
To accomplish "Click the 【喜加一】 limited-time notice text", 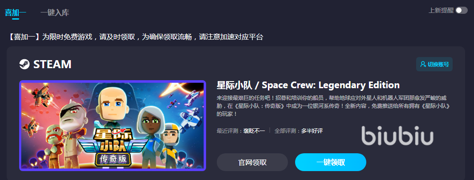I will [x=135, y=37].
